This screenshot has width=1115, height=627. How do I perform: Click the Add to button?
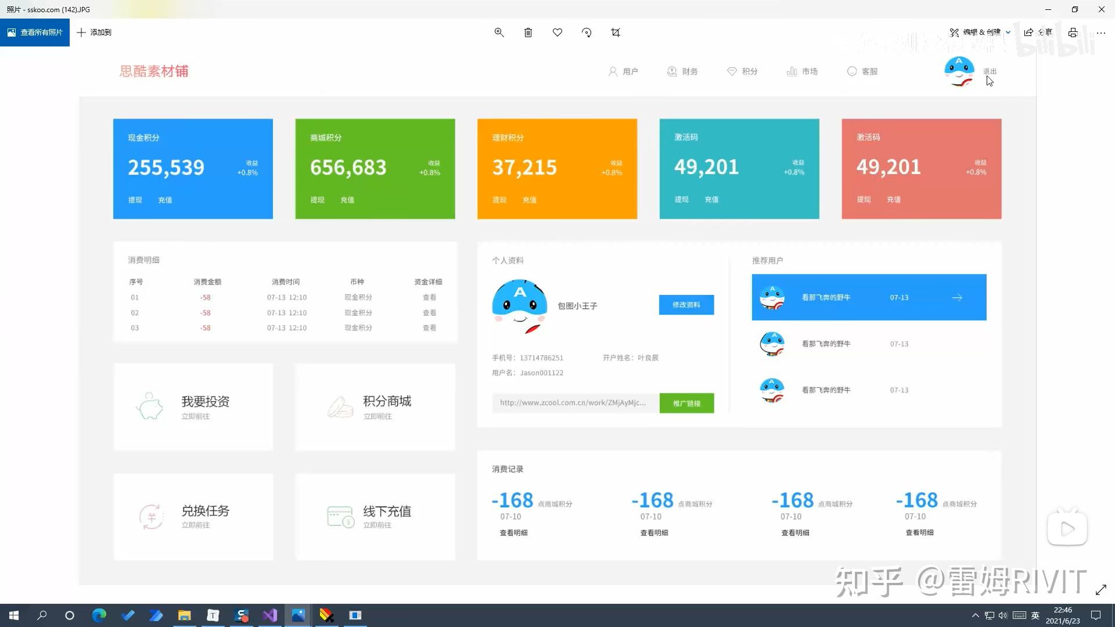94,33
